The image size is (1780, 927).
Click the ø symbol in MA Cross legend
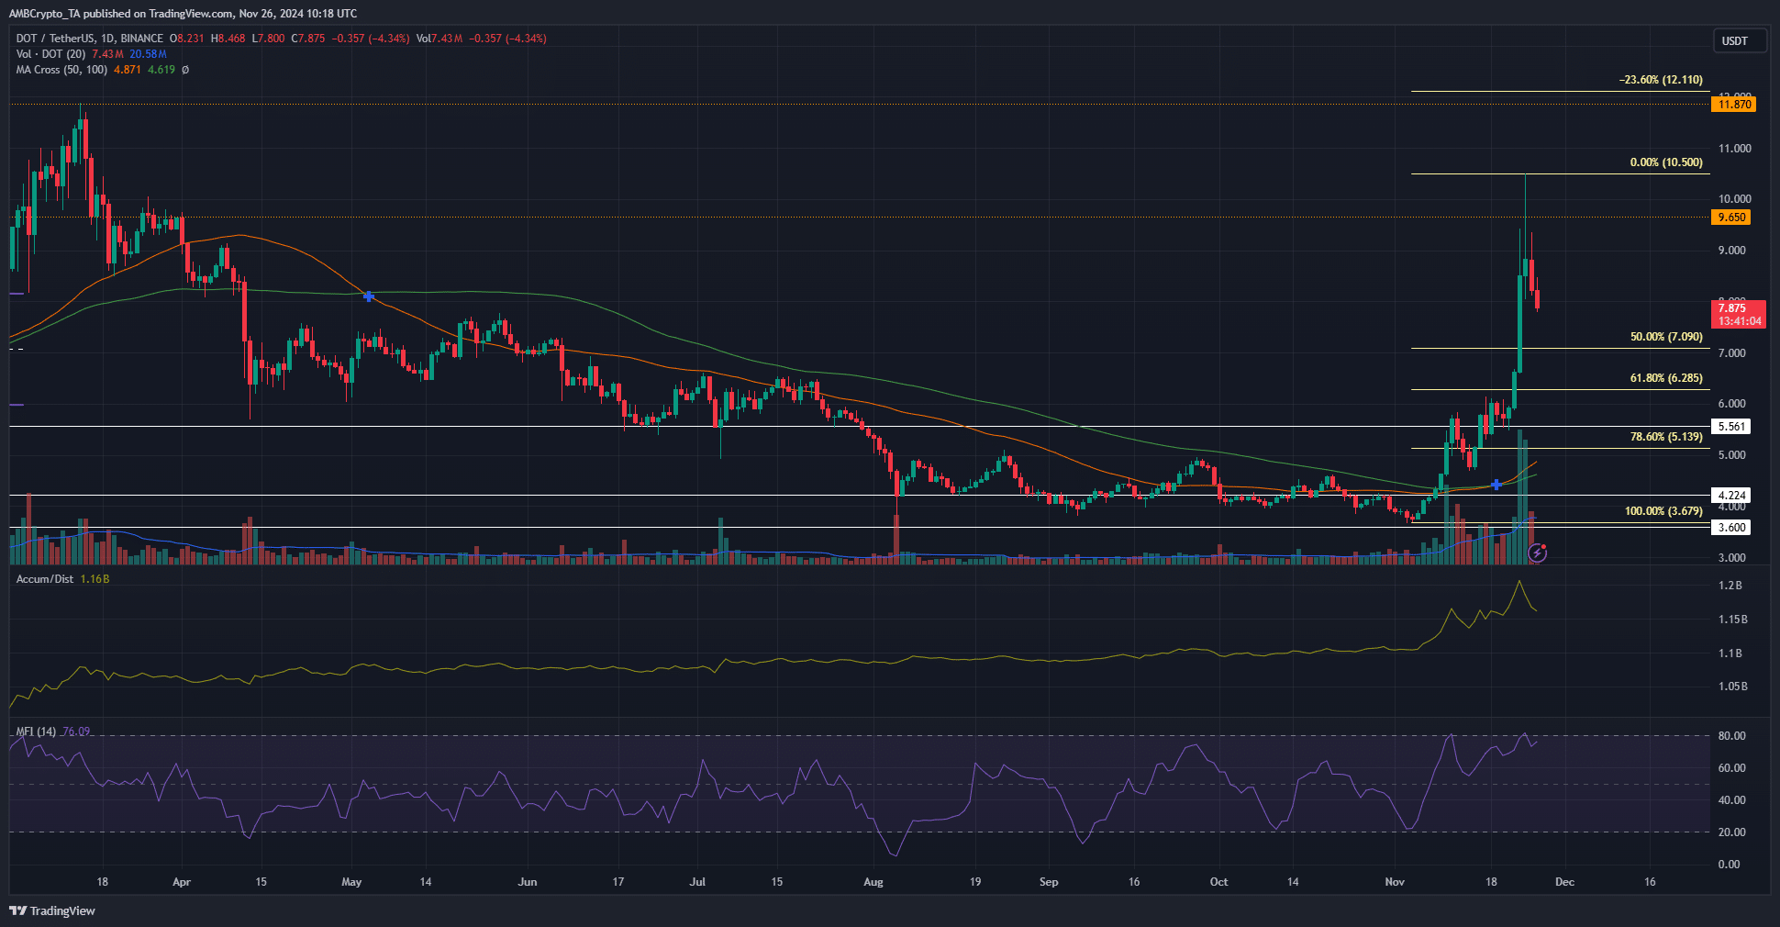pos(185,70)
